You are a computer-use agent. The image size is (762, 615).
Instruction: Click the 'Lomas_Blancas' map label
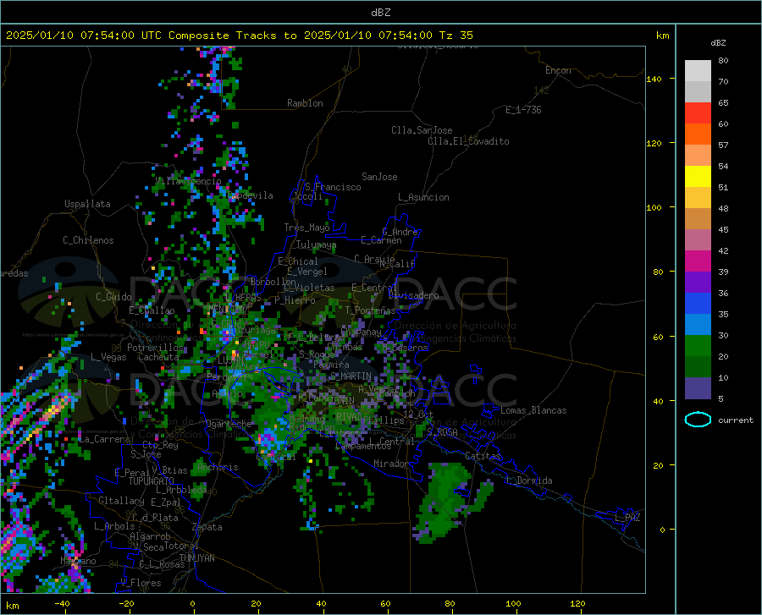click(x=533, y=410)
